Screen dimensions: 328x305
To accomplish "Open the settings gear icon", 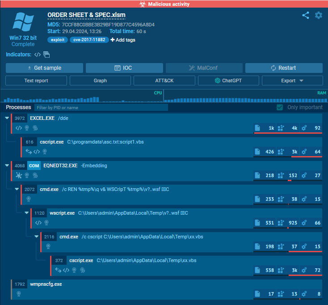I will (319, 15).
